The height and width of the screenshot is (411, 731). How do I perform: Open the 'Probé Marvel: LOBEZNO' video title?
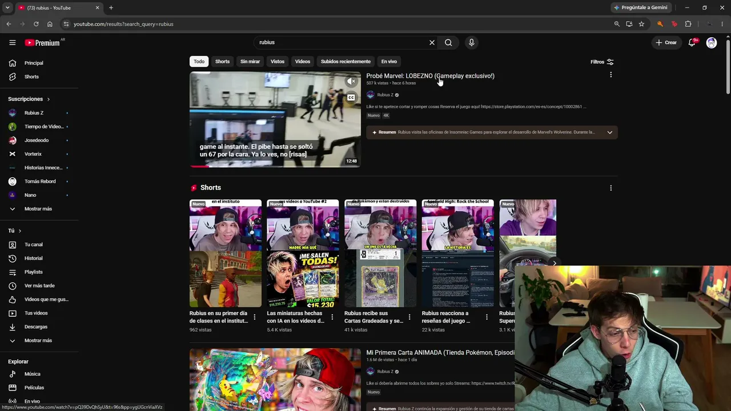point(430,76)
